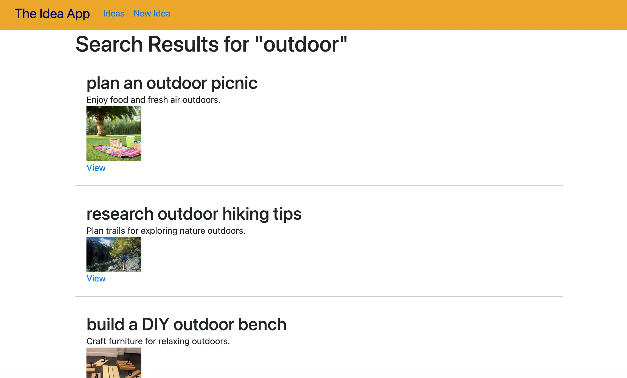Click the "Enjoy food and fresh air outdoors" description
627x378 pixels.
point(153,100)
